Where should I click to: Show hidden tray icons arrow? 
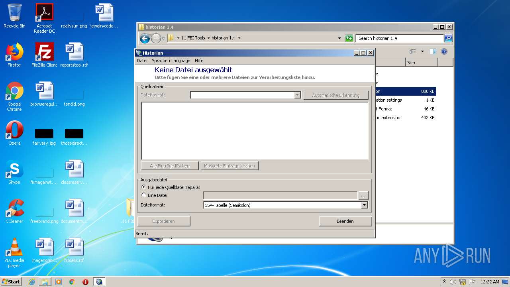[445, 282]
